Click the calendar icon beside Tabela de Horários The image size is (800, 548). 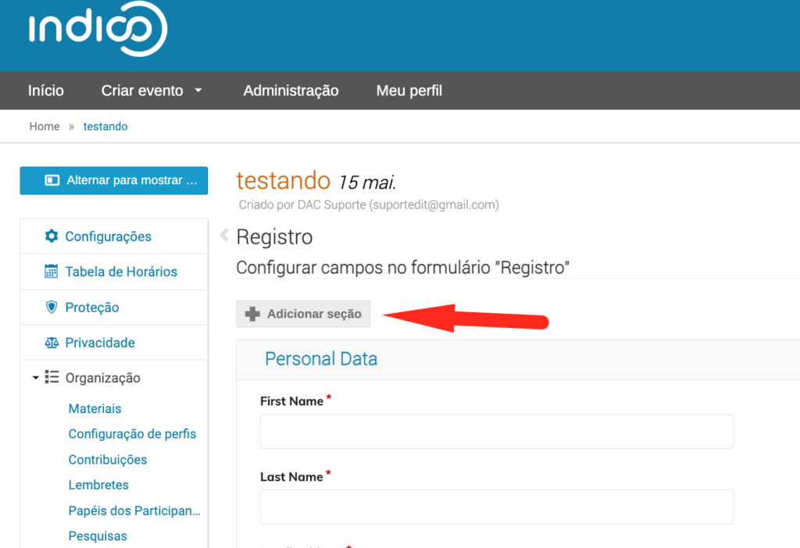pos(51,271)
